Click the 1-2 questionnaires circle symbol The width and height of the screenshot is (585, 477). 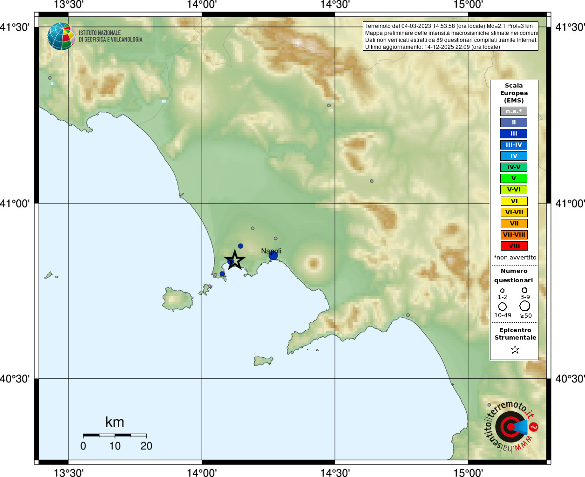[502, 291]
